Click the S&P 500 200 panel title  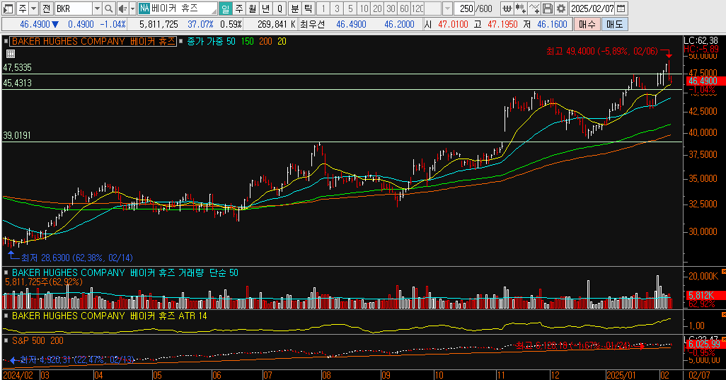click(x=38, y=341)
